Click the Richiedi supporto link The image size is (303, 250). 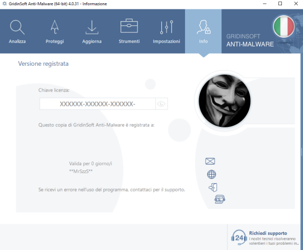click(x=268, y=233)
